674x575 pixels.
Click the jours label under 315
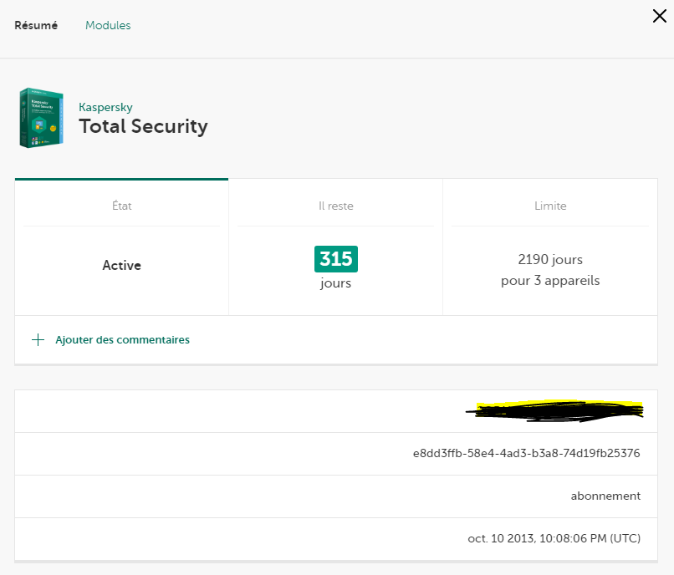[x=335, y=283]
